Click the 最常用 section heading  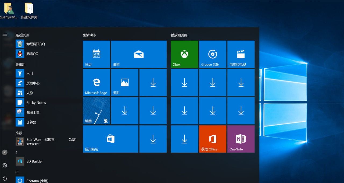coord(20,65)
